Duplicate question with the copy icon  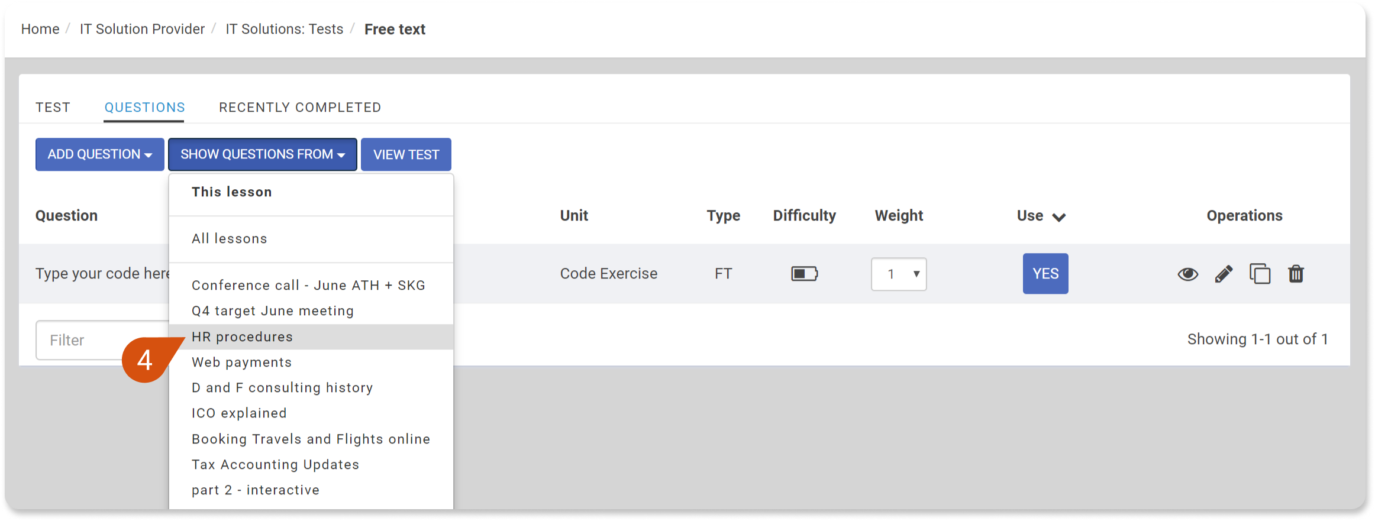(1260, 274)
